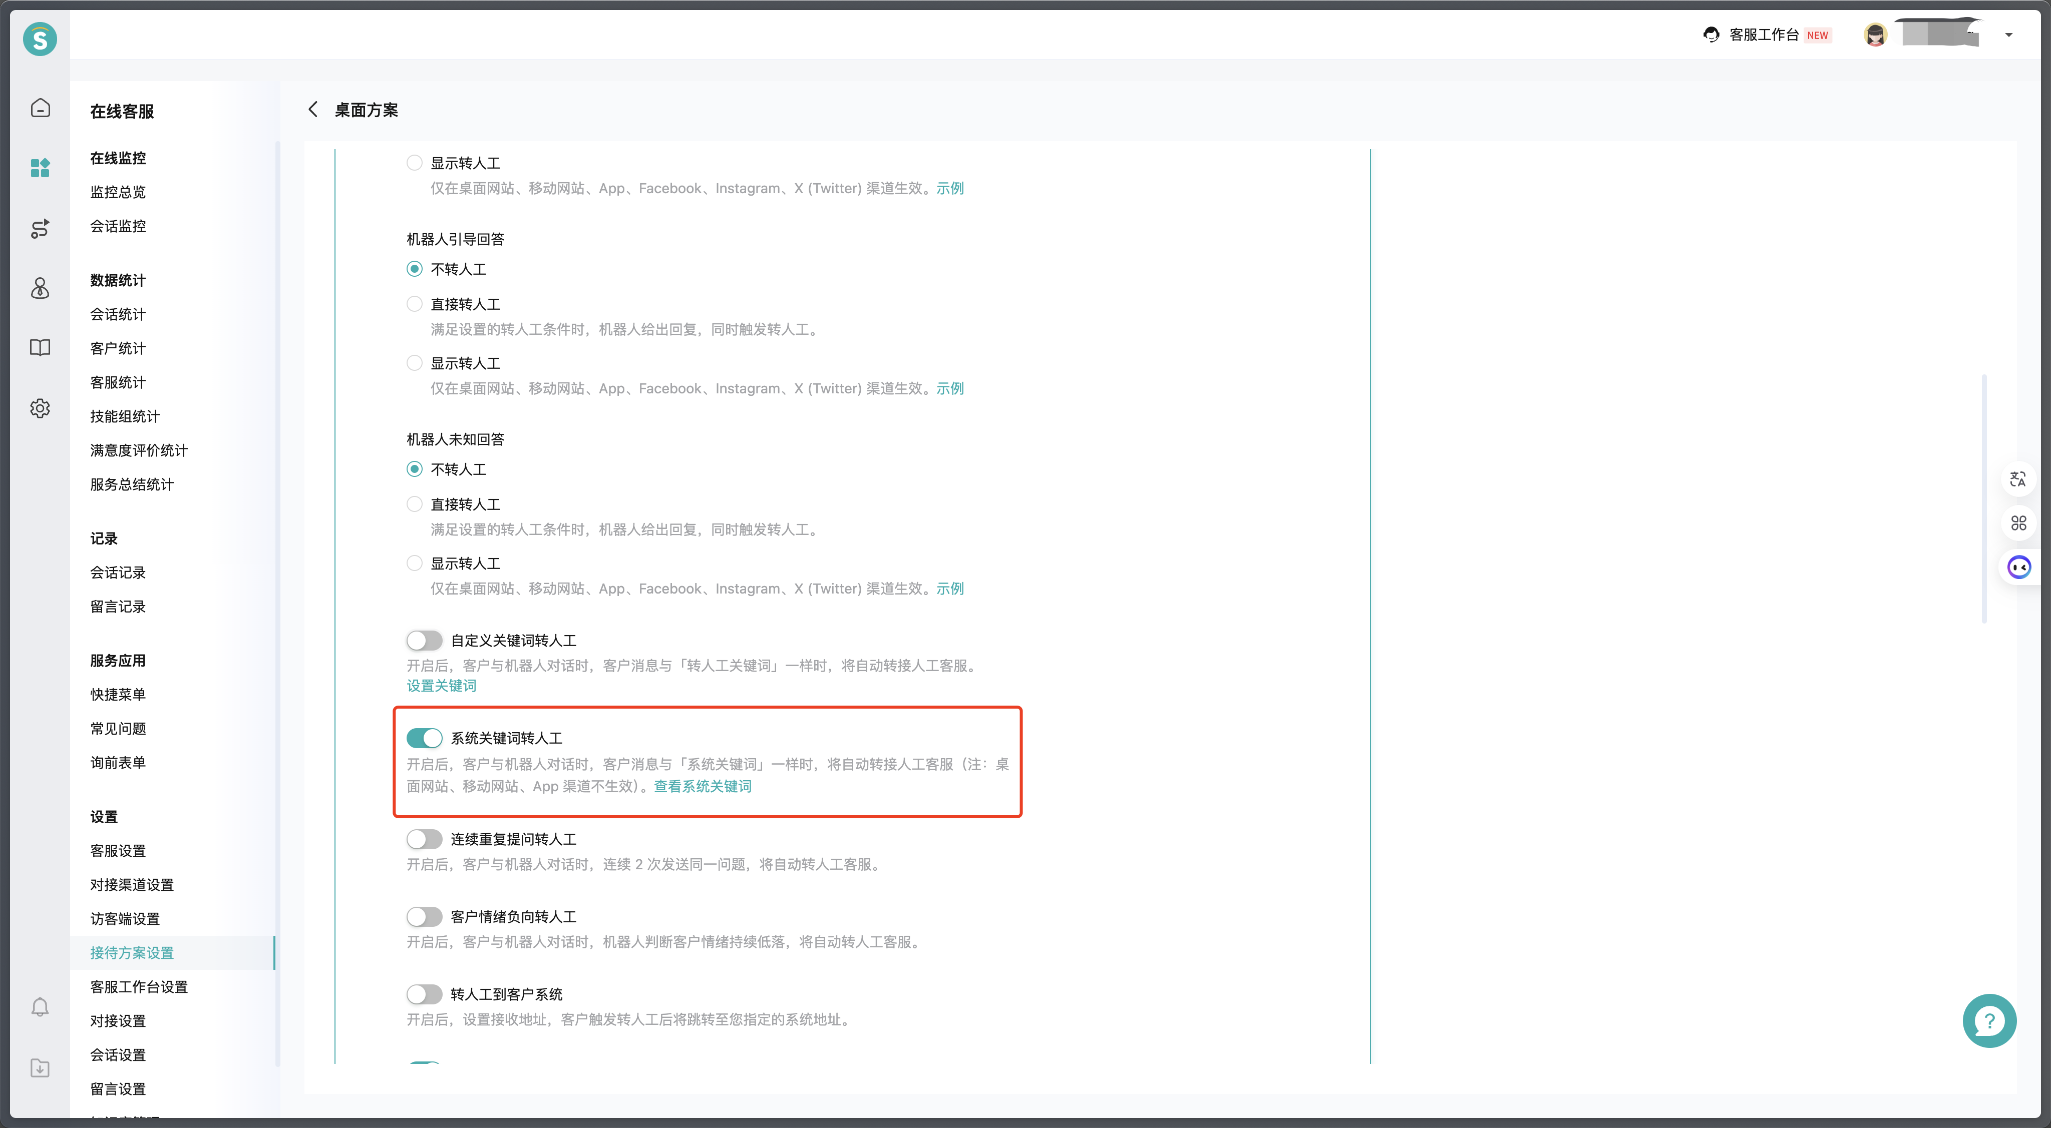
Task: Click the apps grid icon on right edge
Action: (x=2017, y=522)
